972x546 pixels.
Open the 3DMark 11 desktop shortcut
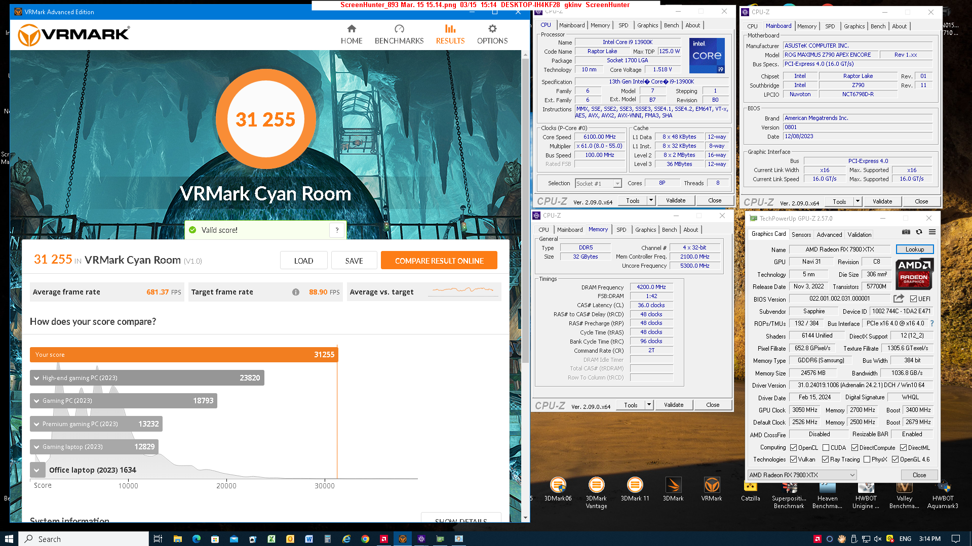click(635, 489)
